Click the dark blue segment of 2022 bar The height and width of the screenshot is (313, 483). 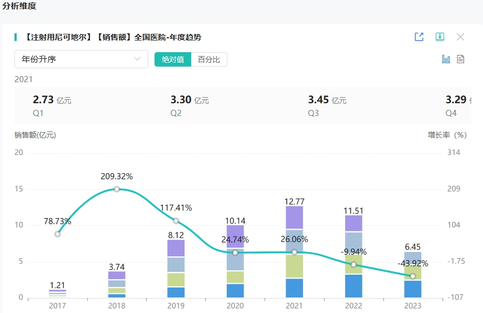(x=353, y=286)
